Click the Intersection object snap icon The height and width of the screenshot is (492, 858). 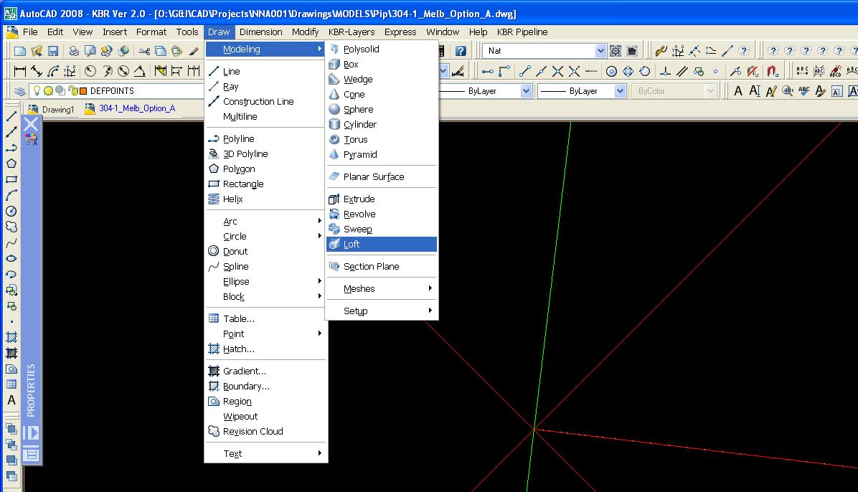click(557, 71)
